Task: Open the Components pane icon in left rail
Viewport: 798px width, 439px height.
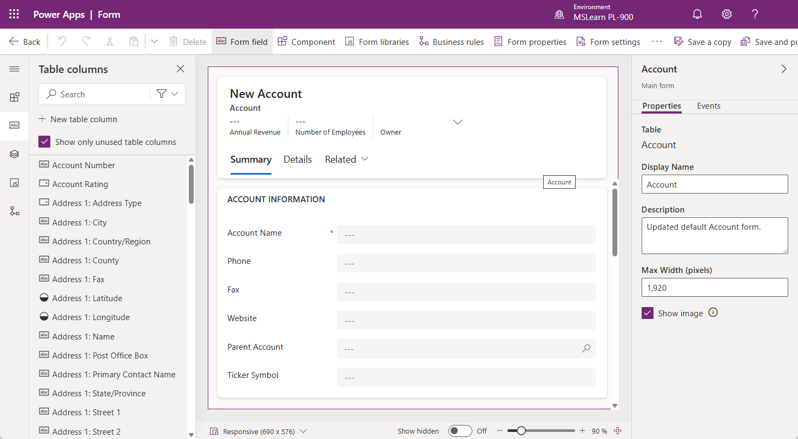Action: (x=15, y=97)
